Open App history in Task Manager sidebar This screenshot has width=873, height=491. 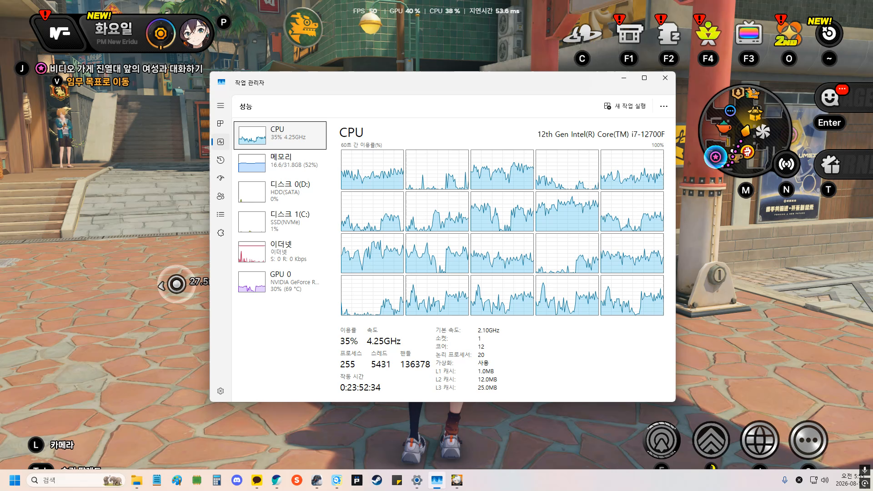pos(221,160)
